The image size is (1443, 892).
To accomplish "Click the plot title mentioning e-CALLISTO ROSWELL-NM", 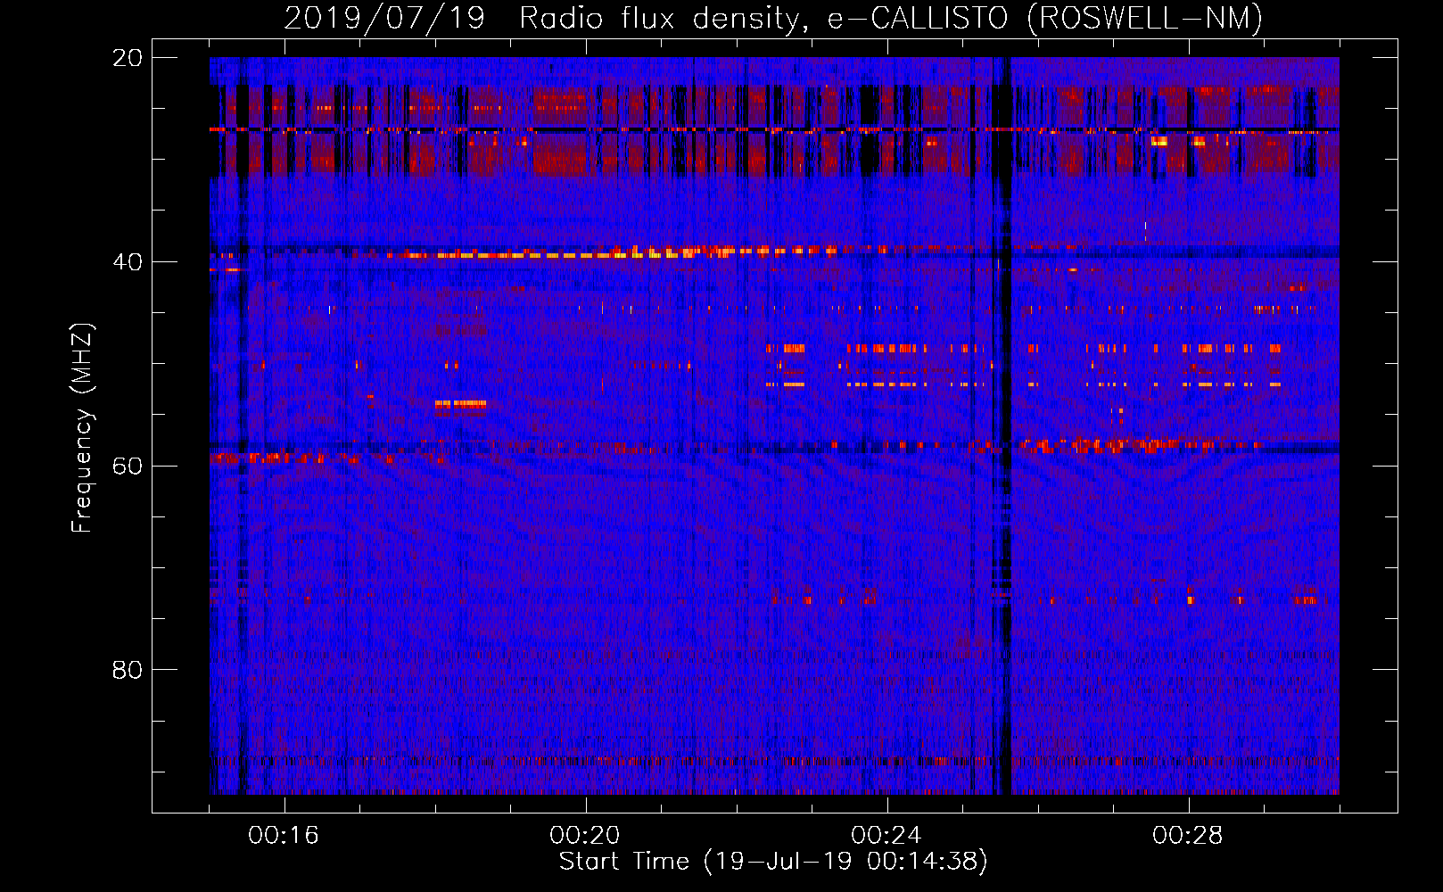I will point(773,18).
